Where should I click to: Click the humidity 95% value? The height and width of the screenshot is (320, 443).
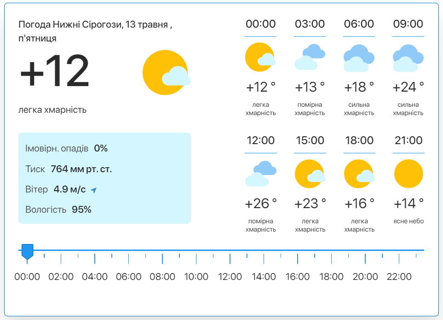point(81,209)
